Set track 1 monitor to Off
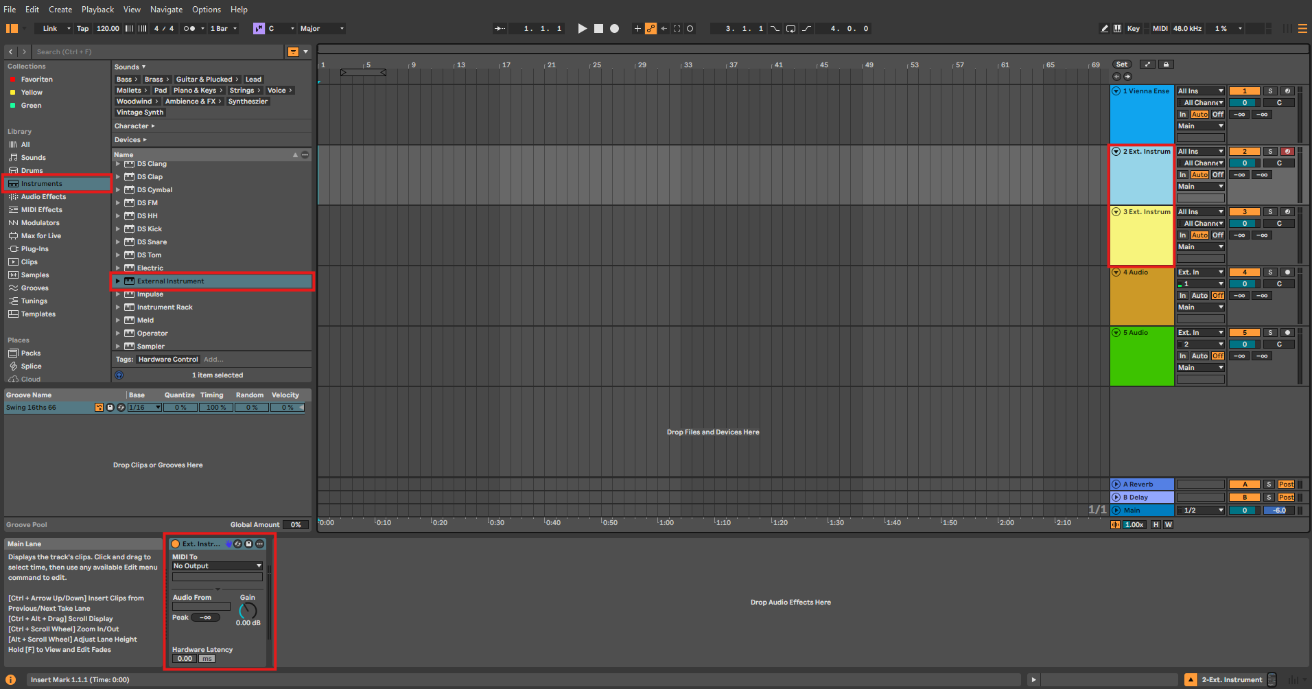This screenshot has height=689, width=1312. 1217,115
